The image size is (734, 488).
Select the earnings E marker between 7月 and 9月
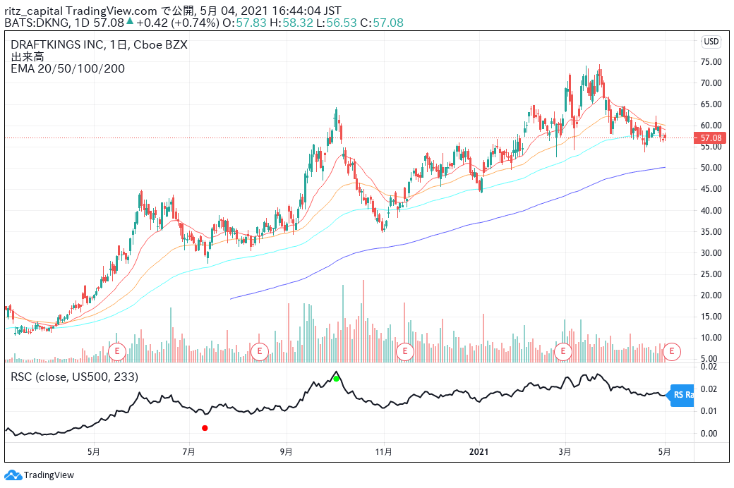pos(259,351)
